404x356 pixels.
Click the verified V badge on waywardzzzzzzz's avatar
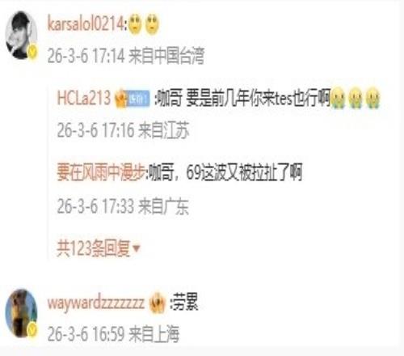[32, 329]
